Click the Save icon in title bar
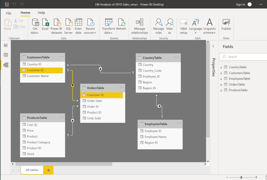 click(7, 4)
